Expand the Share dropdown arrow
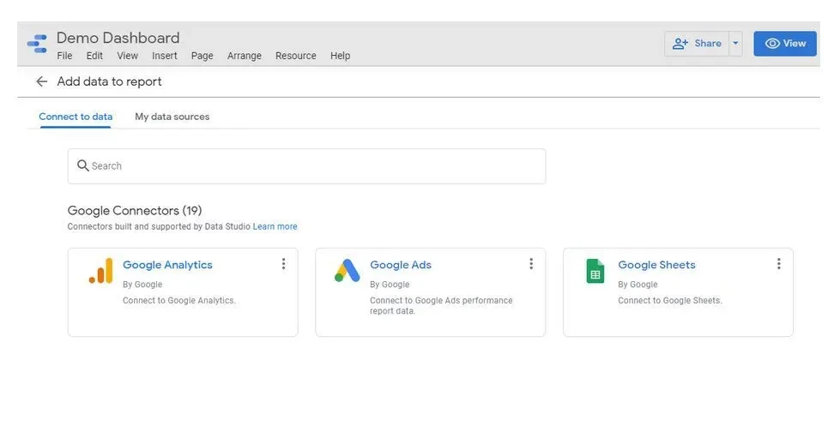 point(735,44)
